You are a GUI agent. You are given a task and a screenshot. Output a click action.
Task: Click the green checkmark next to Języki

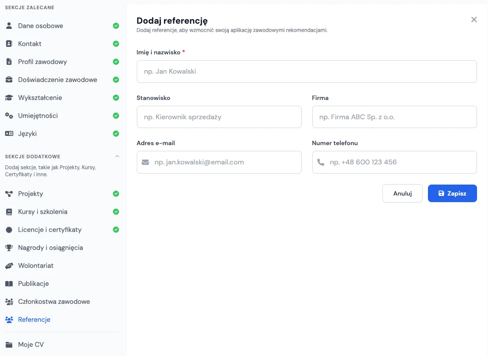pos(116,134)
